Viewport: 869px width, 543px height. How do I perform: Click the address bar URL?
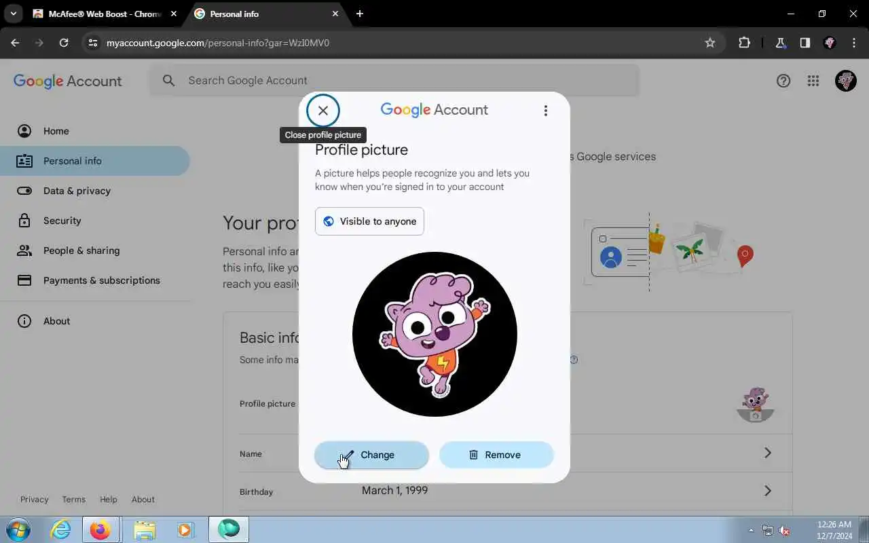[x=218, y=43]
